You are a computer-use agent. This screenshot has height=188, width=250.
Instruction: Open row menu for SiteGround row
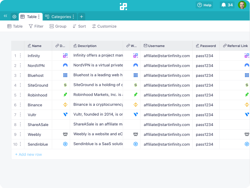(x=20, y=85)
